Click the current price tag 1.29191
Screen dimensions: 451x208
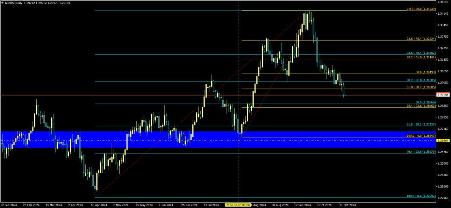point(443,95)
